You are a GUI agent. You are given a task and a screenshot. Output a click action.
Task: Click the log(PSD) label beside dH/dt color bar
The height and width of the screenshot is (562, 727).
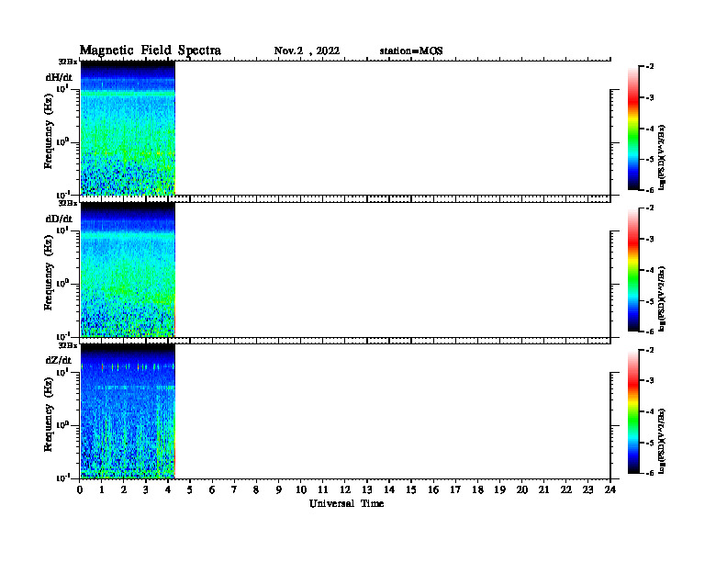[662, 157]
